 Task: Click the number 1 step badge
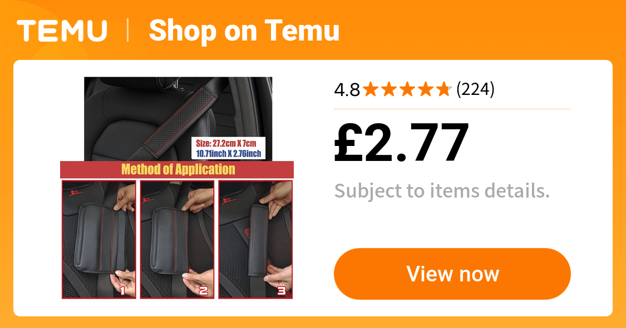click(123, 291)
